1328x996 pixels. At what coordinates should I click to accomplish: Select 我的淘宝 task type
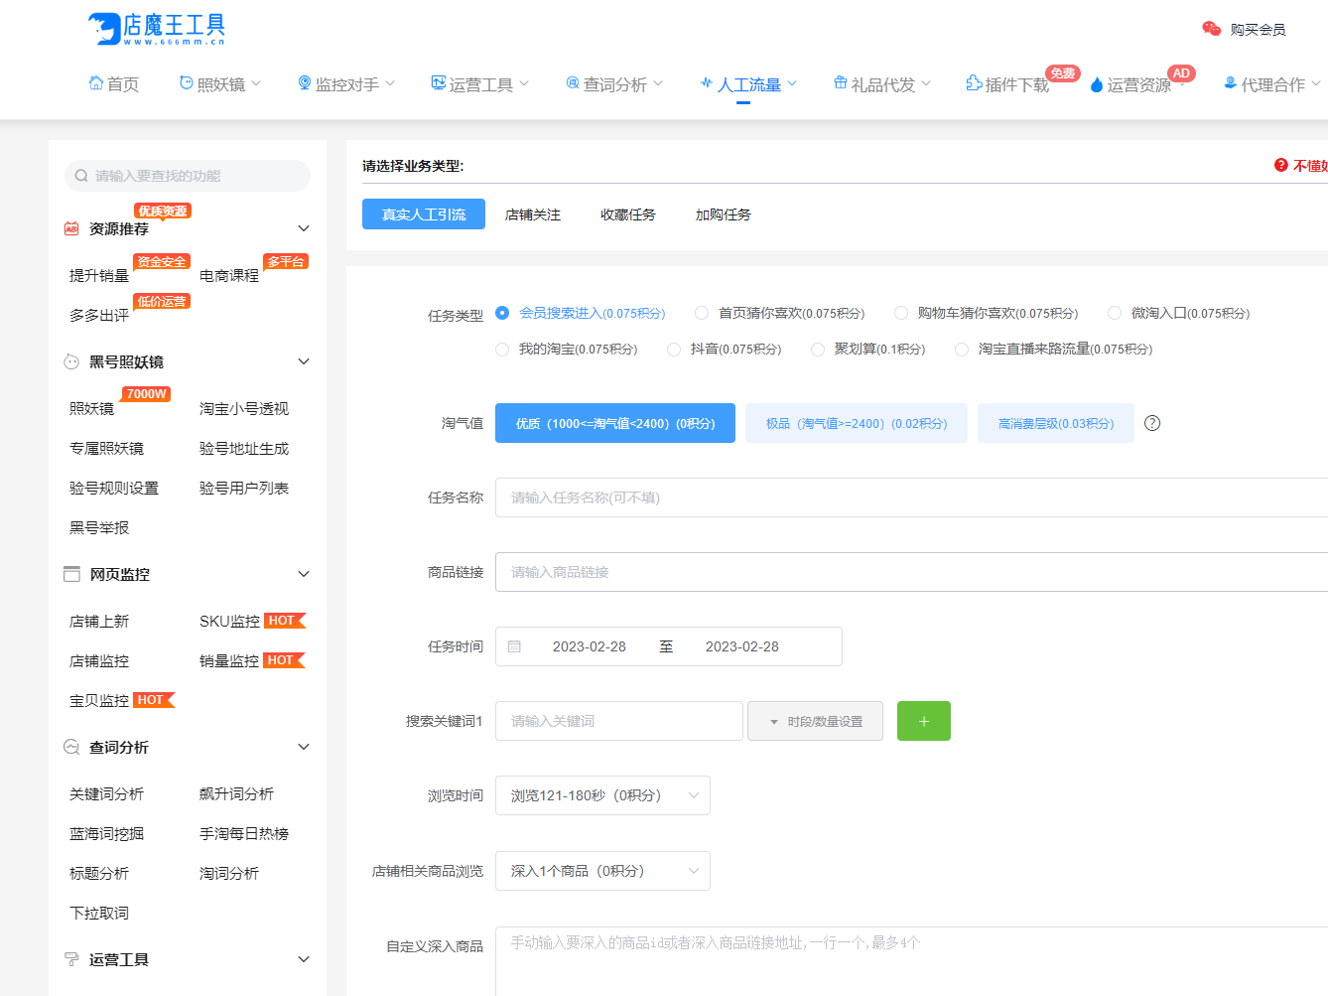coord(567,349)
